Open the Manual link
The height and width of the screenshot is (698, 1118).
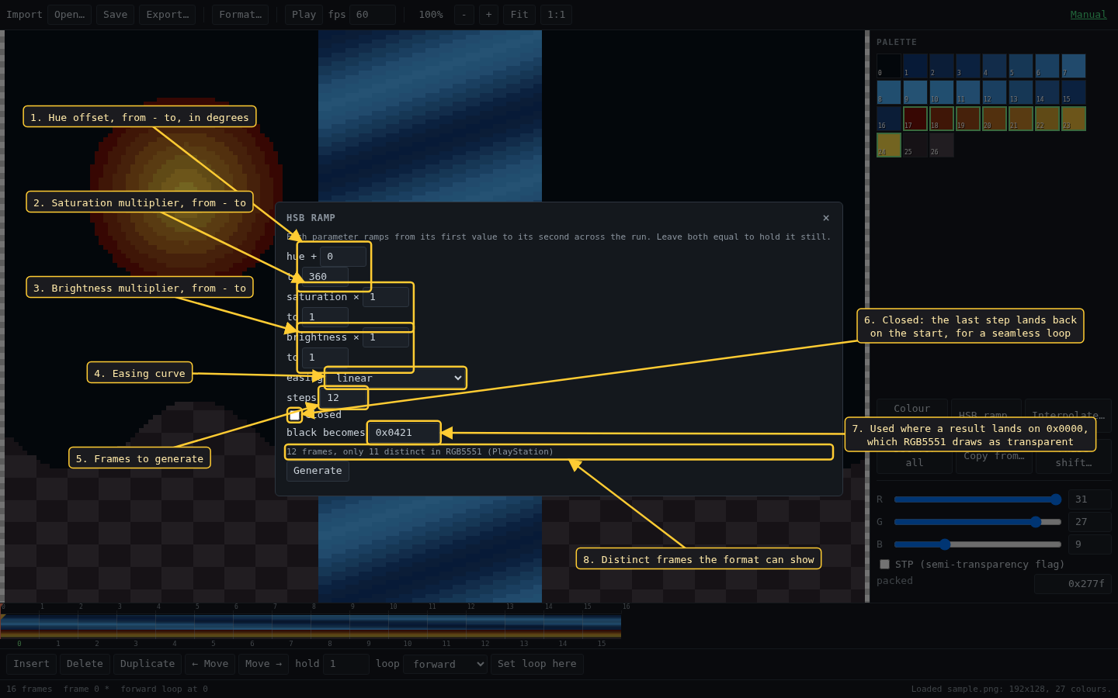pos(1088,15)
